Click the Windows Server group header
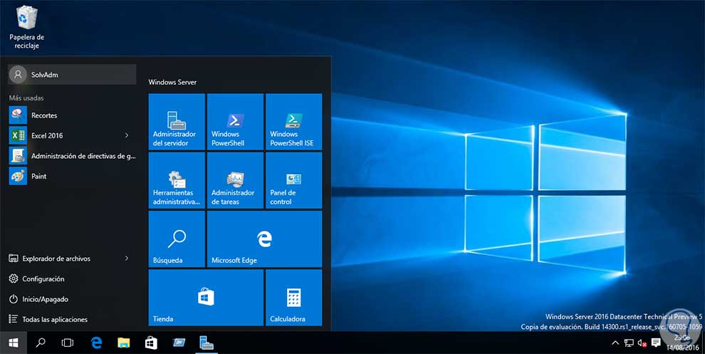Image resolution: width=705 pixels, height=354 pixels. pyautogui.click(x=172, y=82)
